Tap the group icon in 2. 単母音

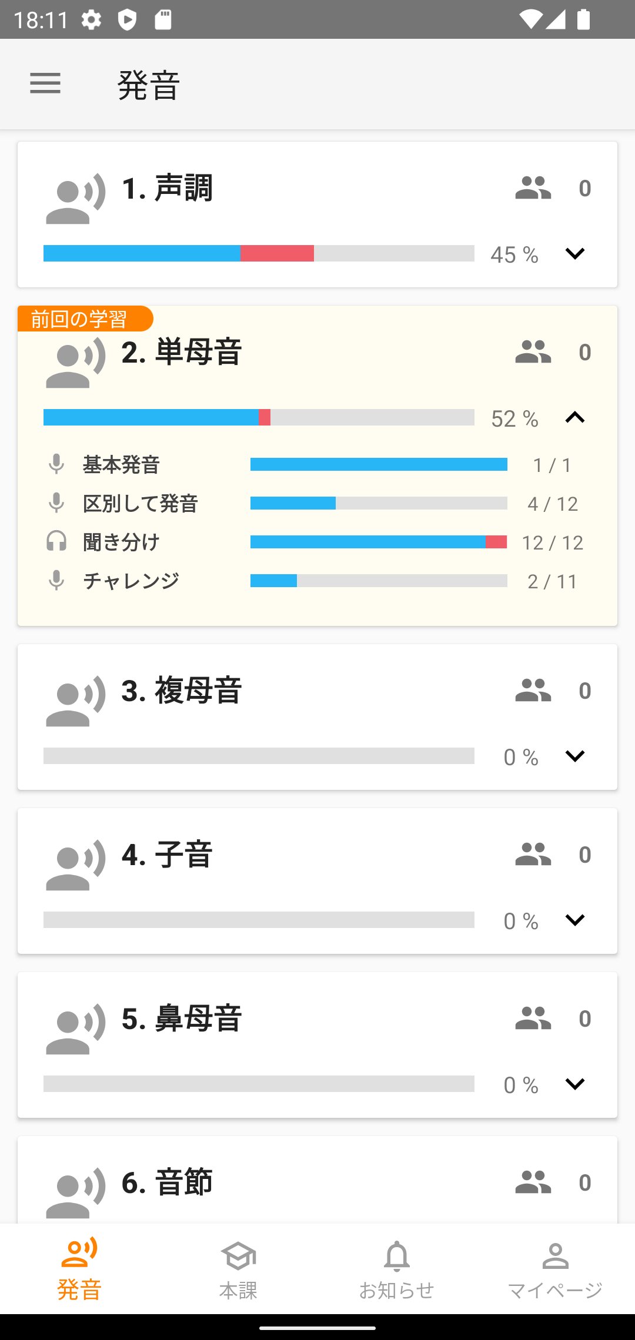pyautogui.click(x=533, y=352)
